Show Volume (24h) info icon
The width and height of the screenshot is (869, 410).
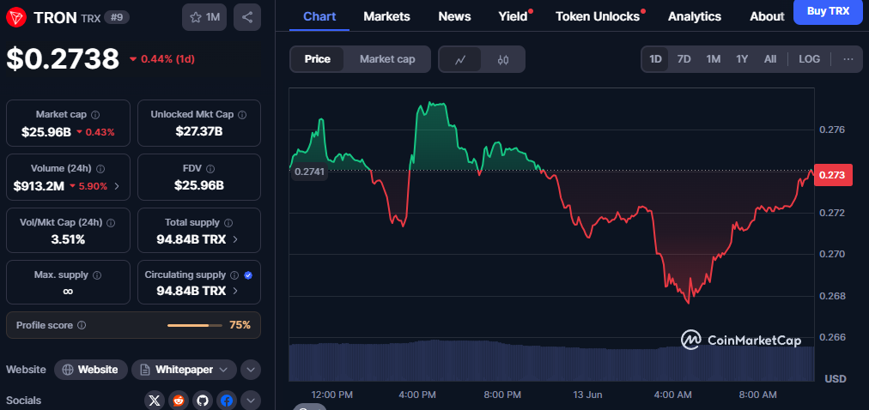coord(100,168)
